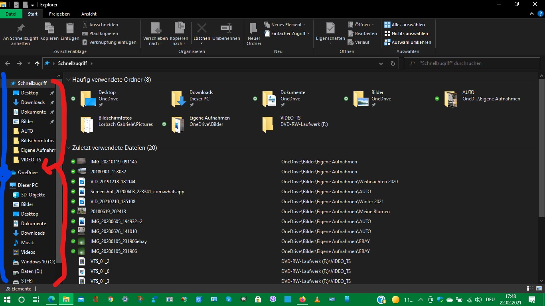Click the Einfügen ribbon button
Viewport: 545px width, 306px height.
click(70, 32)
